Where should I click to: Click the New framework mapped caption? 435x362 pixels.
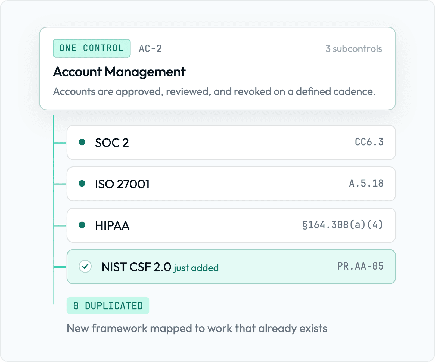[x=197, y=329]
